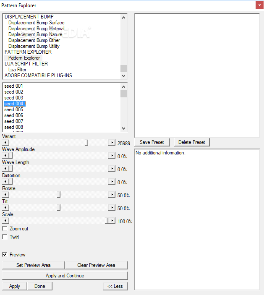Image resolution: width=264 pixels, height=295 pixels.
Task: Click ADOBE COMPATIBLE PLUG-INS category heading
Action: [x=38, y=75]
